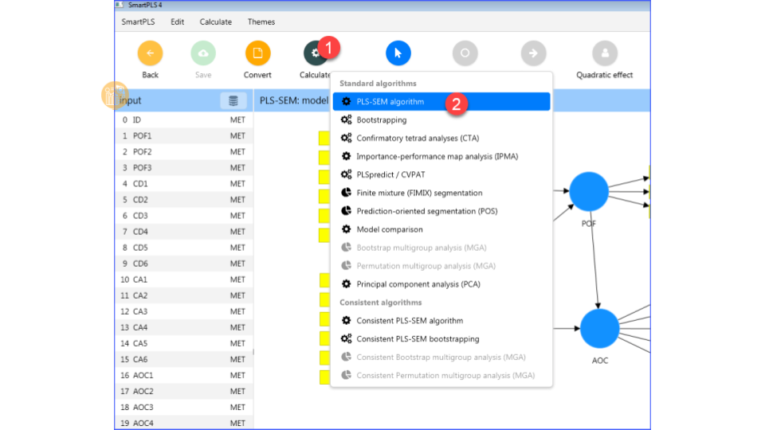
Task: Choose Bootstrapping from the menu
Action: pyautogui.click(x=441, y=119)
